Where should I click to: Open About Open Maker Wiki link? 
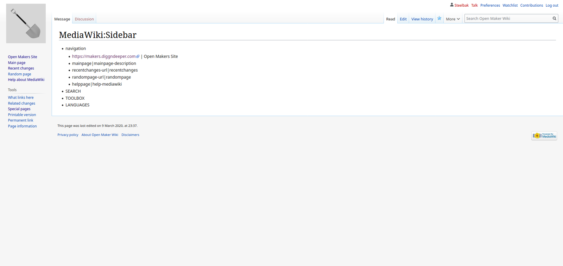[100, 135]
